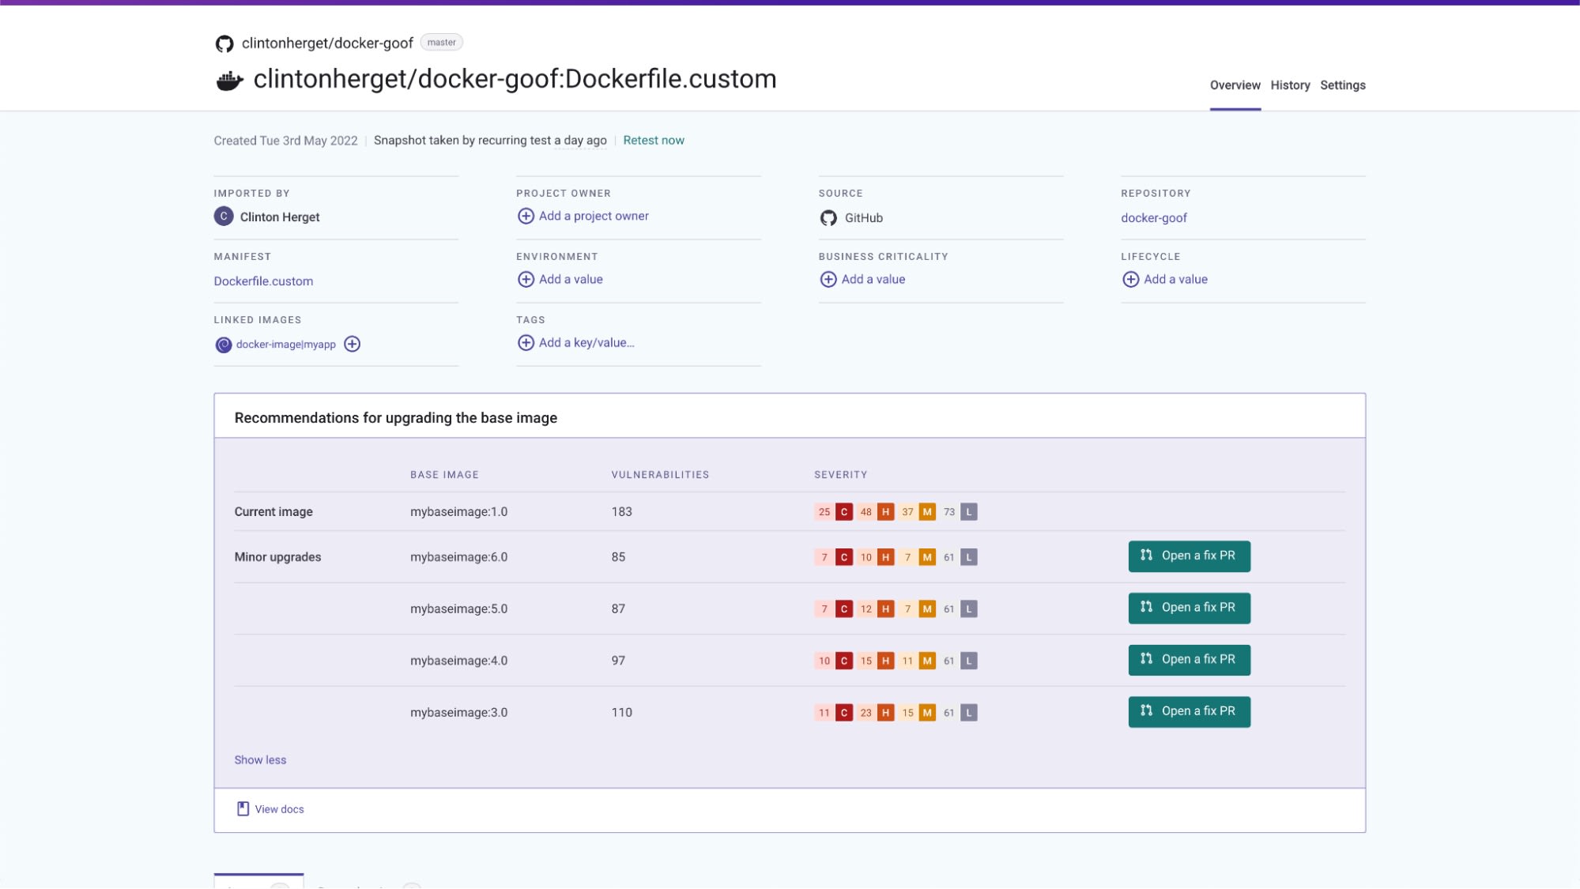The width and height of the screenshot is (1580, 889).
Task: Click the View docs book icon
Action: (243, 808)
